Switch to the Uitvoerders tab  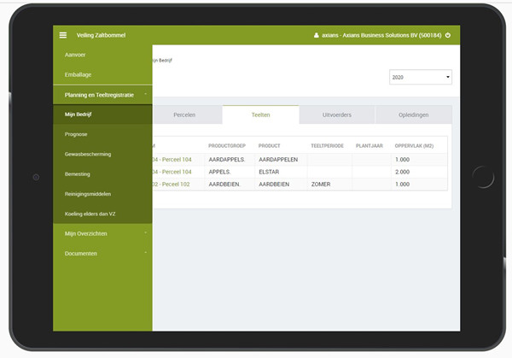[x=336, y=114]
